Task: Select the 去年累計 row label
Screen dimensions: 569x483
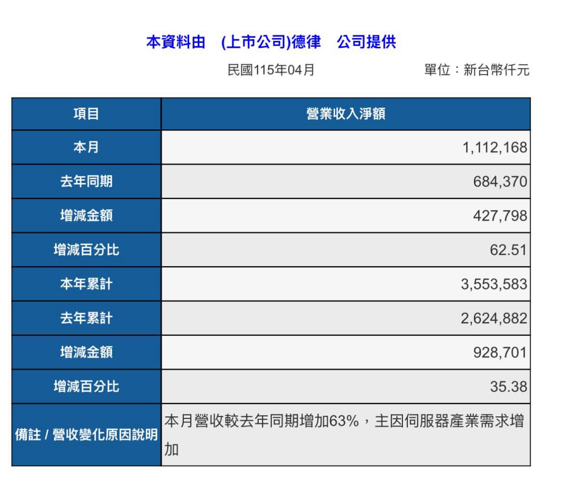Action: [x=86, y=318]
